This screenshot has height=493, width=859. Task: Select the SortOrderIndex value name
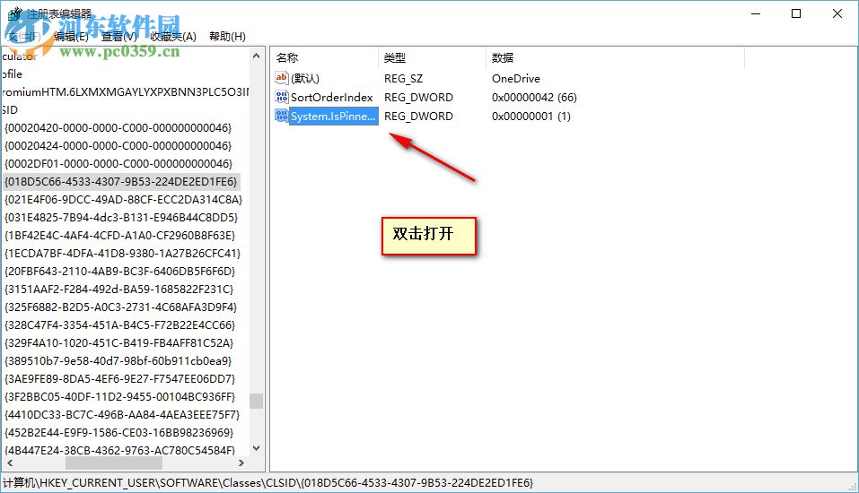(x=331, y=98)
